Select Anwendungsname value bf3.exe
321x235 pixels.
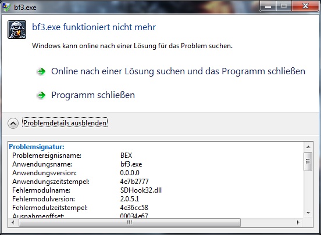tap(131, 164)
